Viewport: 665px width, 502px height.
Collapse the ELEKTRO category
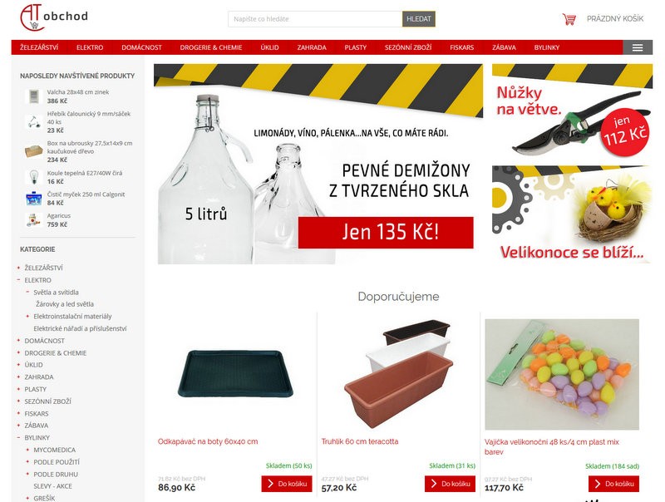18,280
